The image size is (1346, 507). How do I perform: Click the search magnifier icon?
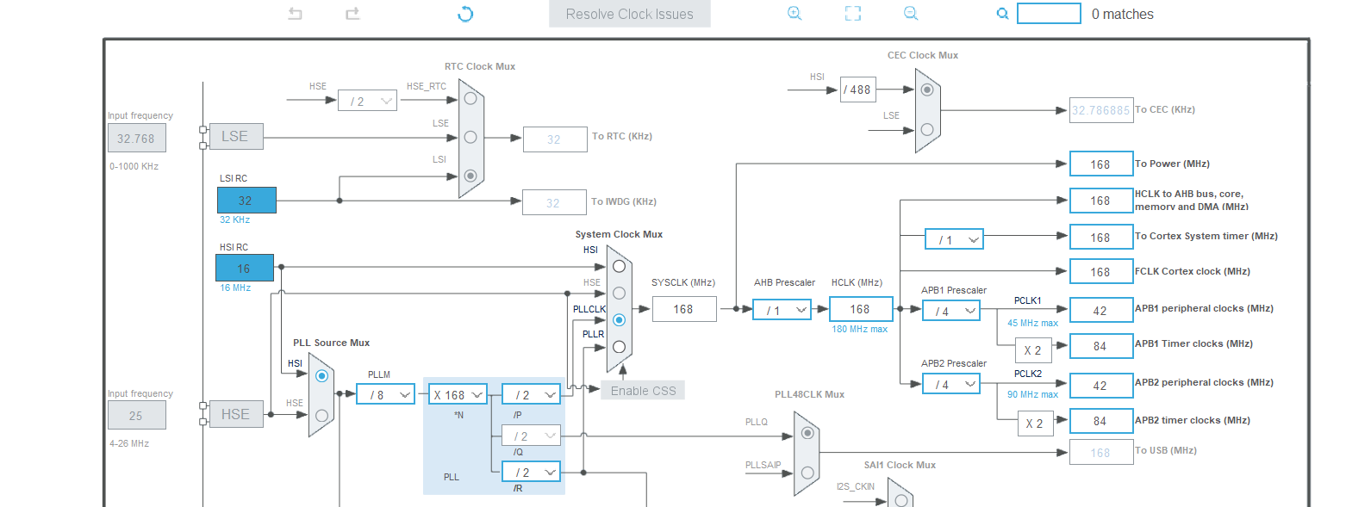coord(1002,14)
